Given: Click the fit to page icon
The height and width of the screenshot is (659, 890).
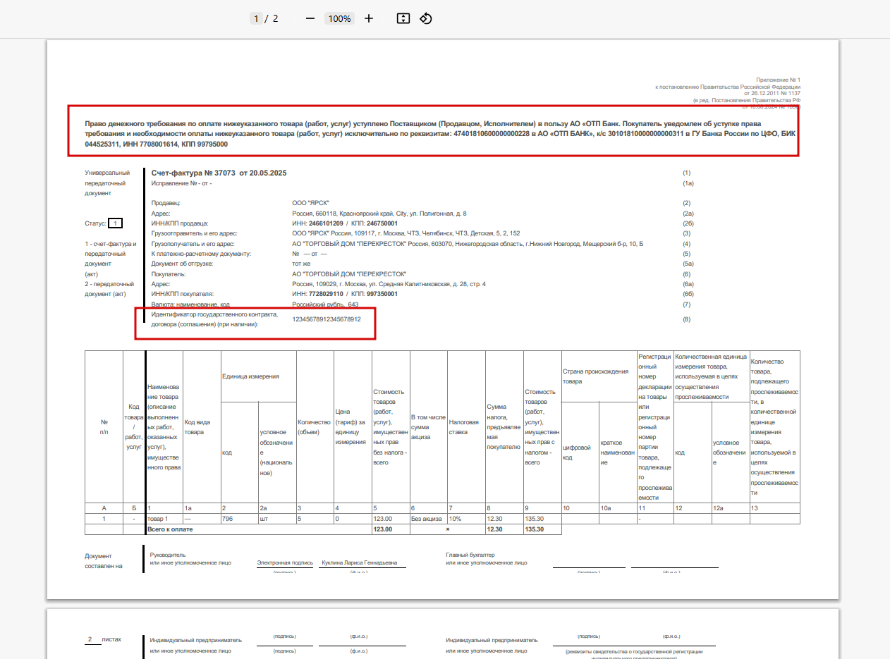Looking at the screenshot, I should [403, 18].
